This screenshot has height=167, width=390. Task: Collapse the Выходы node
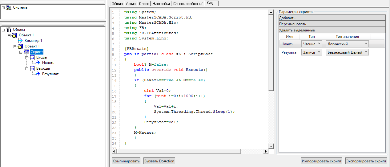pos(27,69)
